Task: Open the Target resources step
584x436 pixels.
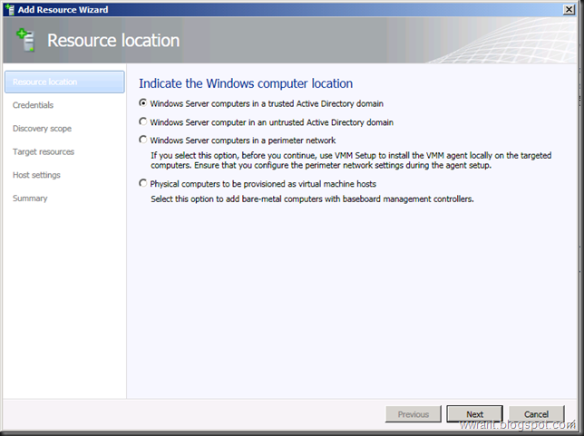Action: coord(44,151)
